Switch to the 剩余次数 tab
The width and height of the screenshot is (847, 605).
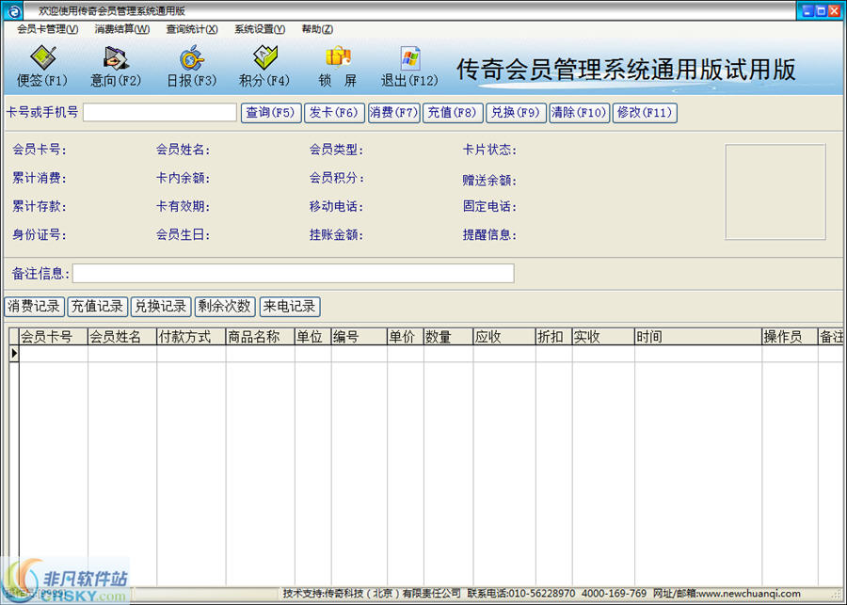click(225, 307)
